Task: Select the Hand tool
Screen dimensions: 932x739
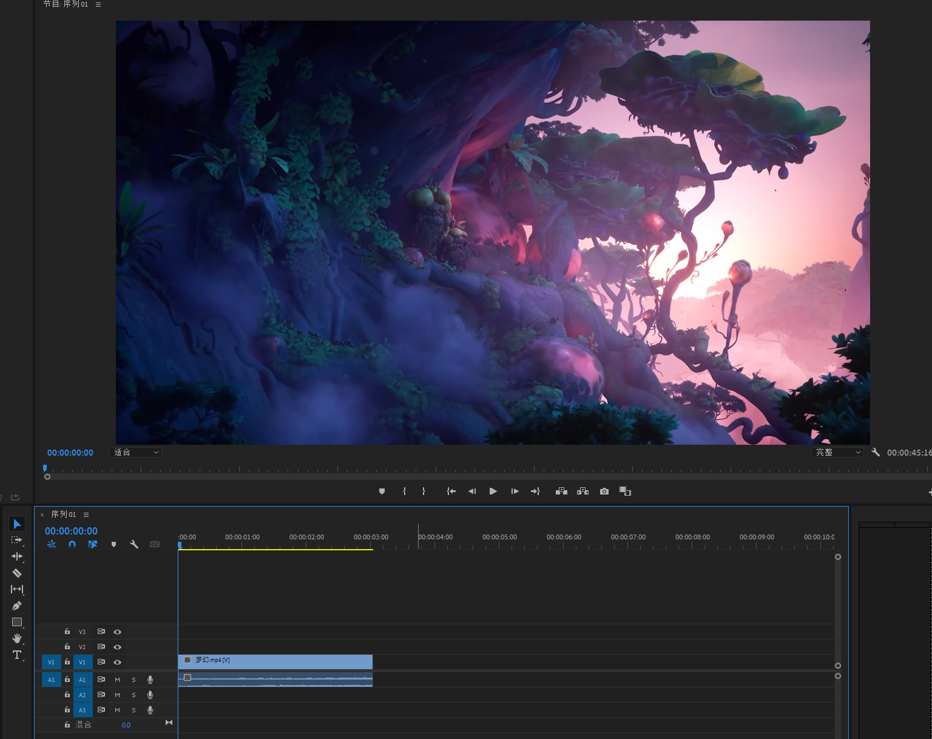Action: (x=17, y=638)
